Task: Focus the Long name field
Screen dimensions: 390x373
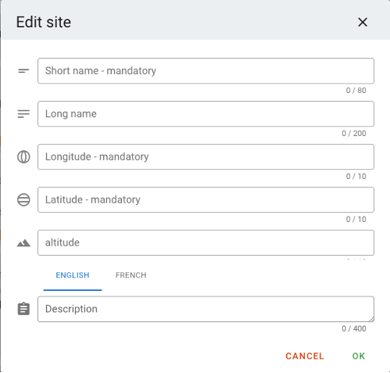Action: point(206,114)
